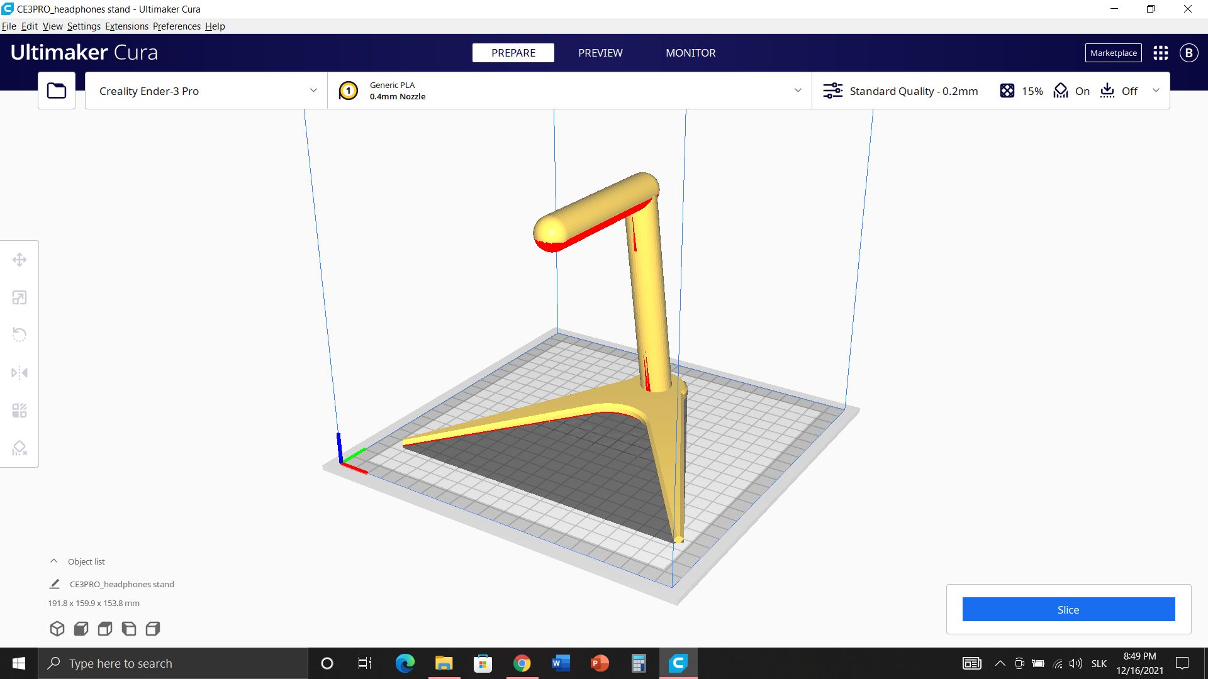Open Per Model Settings tool

20,411
